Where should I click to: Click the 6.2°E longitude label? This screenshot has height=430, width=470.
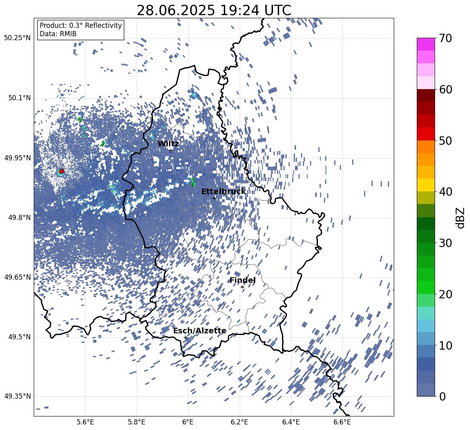(239, 422)
